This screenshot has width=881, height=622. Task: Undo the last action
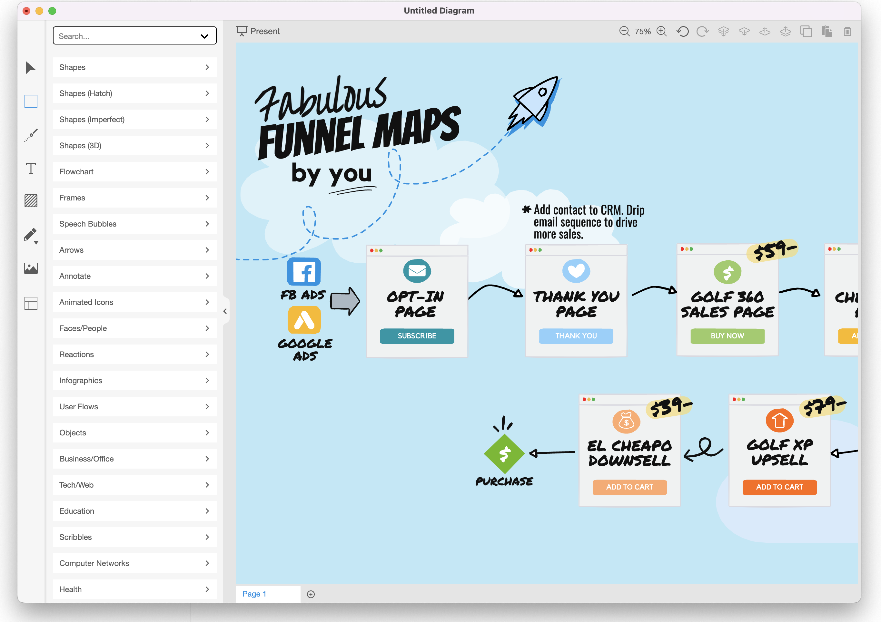point(683,32)
